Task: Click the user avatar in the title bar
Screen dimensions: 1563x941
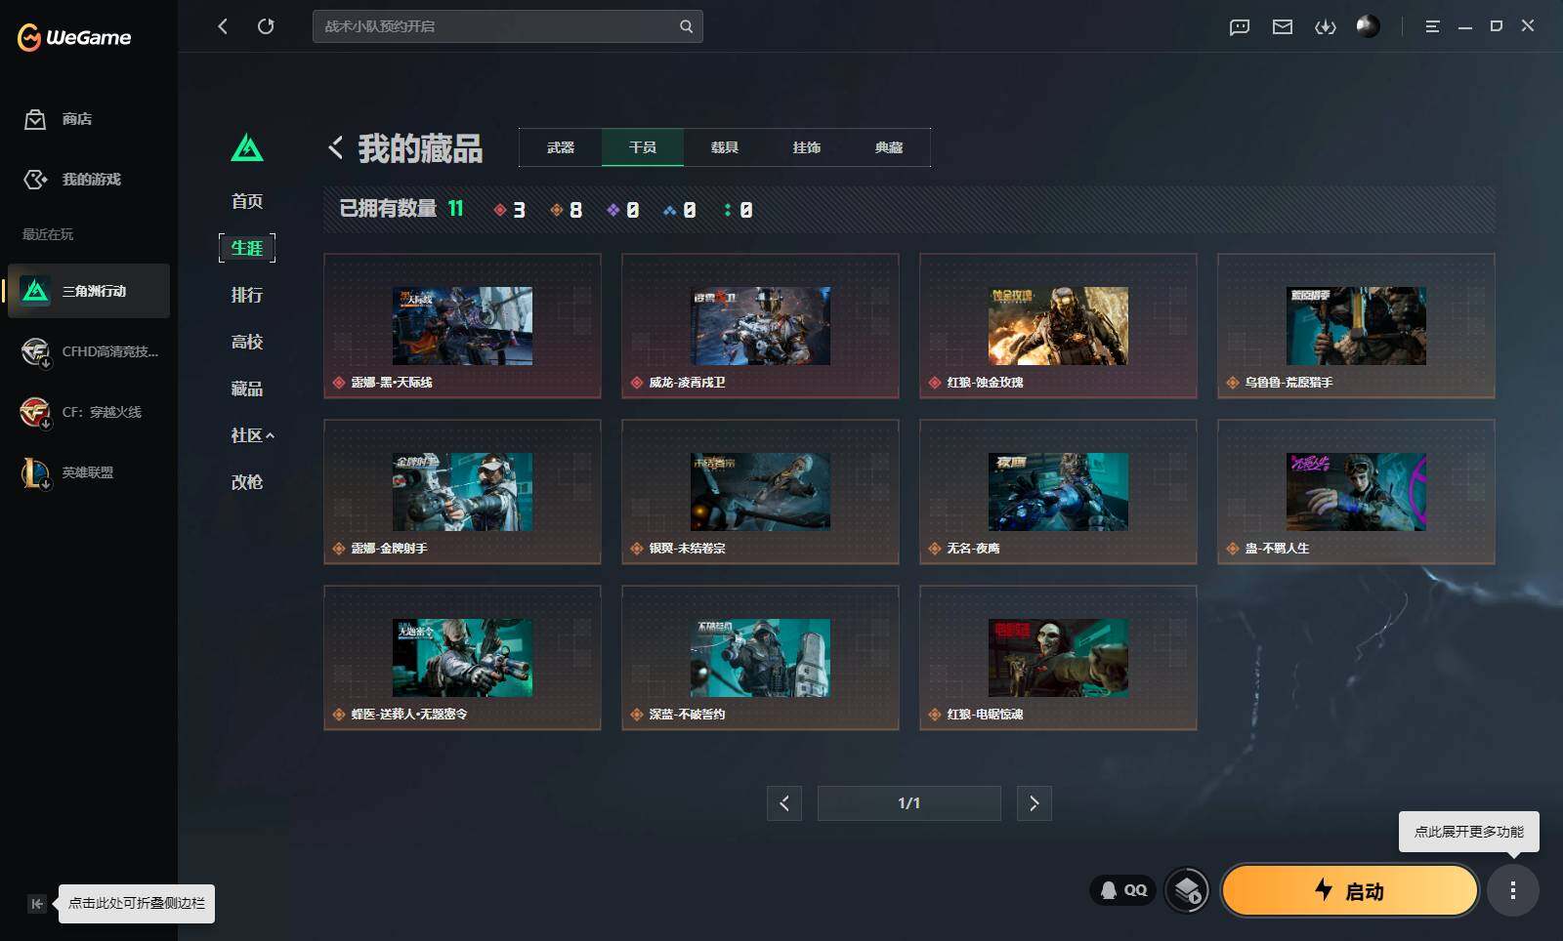Action: pyautogui.click(x=1368, y=26)
